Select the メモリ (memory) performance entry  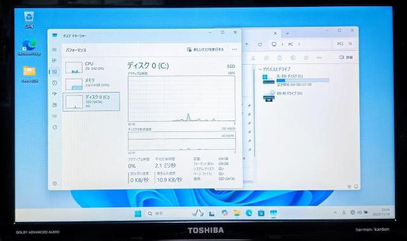point(91,84)
